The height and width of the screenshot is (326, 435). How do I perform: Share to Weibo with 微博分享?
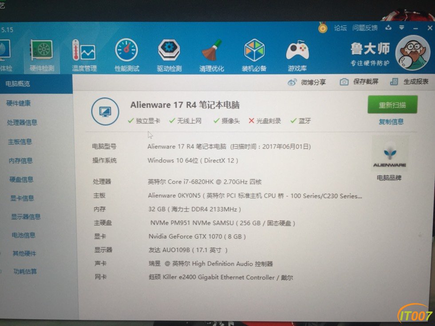[x=307, y=82]
